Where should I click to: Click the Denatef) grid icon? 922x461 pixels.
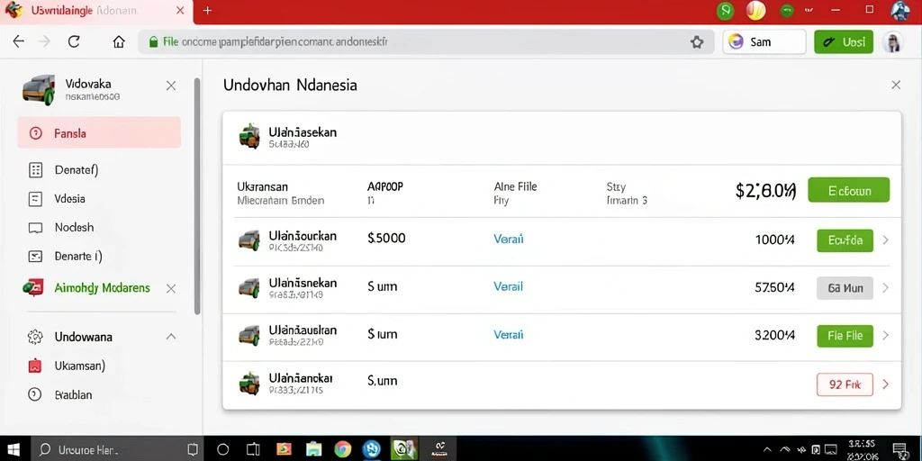35,170
